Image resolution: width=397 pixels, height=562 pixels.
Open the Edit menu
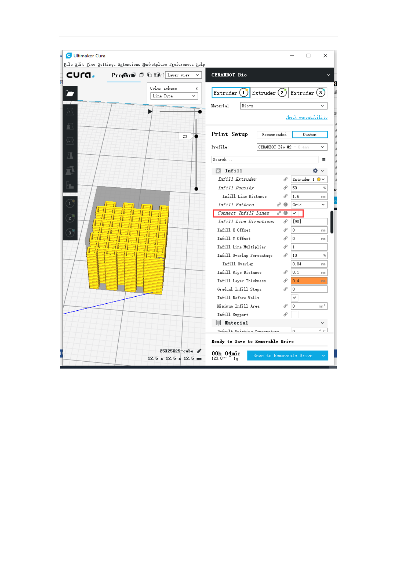80,64
